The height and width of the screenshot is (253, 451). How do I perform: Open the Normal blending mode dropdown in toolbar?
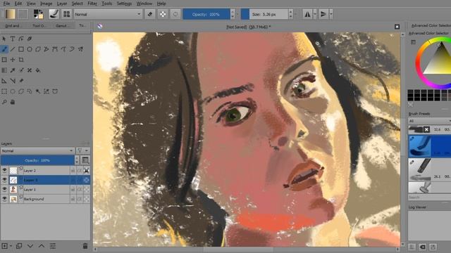pos(108,14)
